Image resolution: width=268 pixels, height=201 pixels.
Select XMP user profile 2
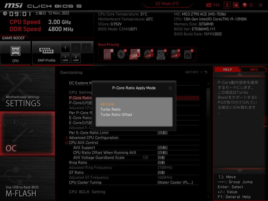76,58
